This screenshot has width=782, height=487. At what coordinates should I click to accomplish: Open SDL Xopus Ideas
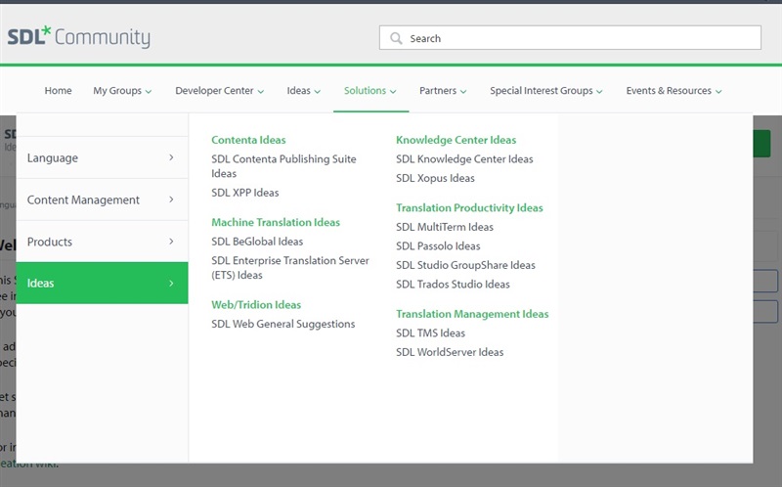click(x=435, y=178)
